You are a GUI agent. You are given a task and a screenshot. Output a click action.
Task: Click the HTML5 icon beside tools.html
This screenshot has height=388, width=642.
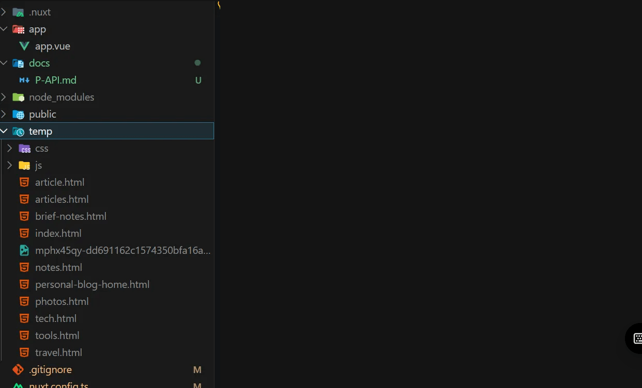[x=24, y=335]
